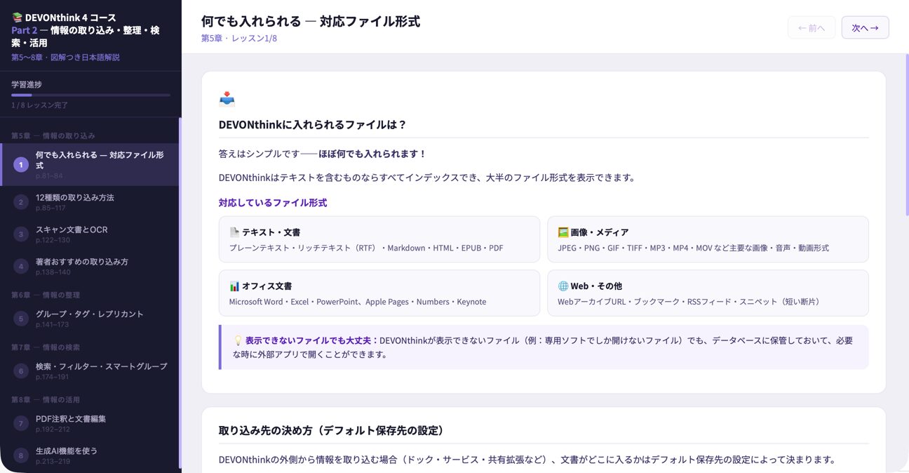The width and height of the screenshot is (909, 473).
Task: Click the picture icon on 画像・メディア card
Action: point(563,232)
